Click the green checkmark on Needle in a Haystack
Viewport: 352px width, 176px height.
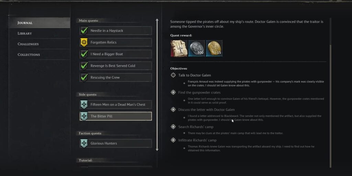click(x=84, y=31)
